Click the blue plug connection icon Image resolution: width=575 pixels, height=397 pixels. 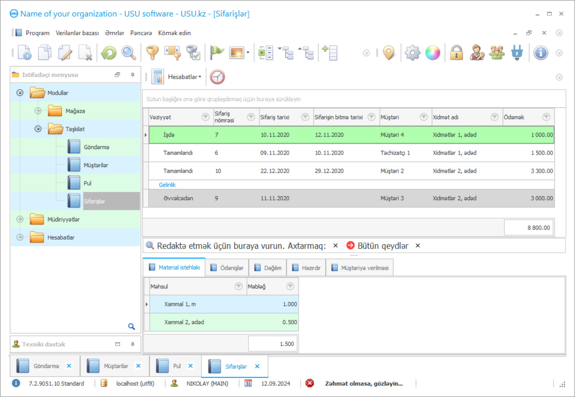point(517,53)
